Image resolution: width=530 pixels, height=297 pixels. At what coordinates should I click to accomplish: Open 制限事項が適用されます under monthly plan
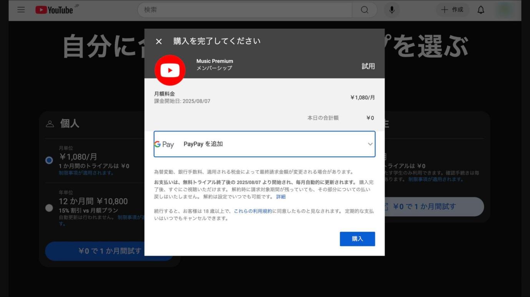[x=86, y=173]
